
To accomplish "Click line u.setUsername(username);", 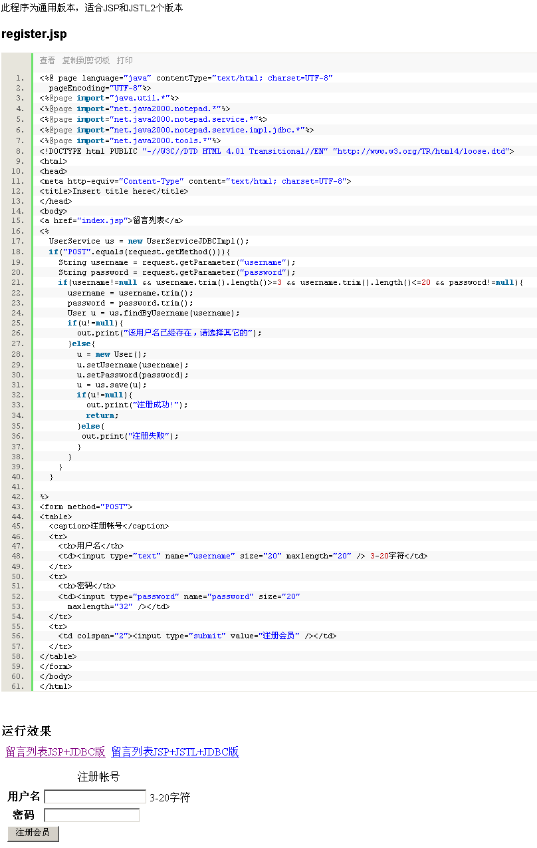I will [x=132, y=365].
